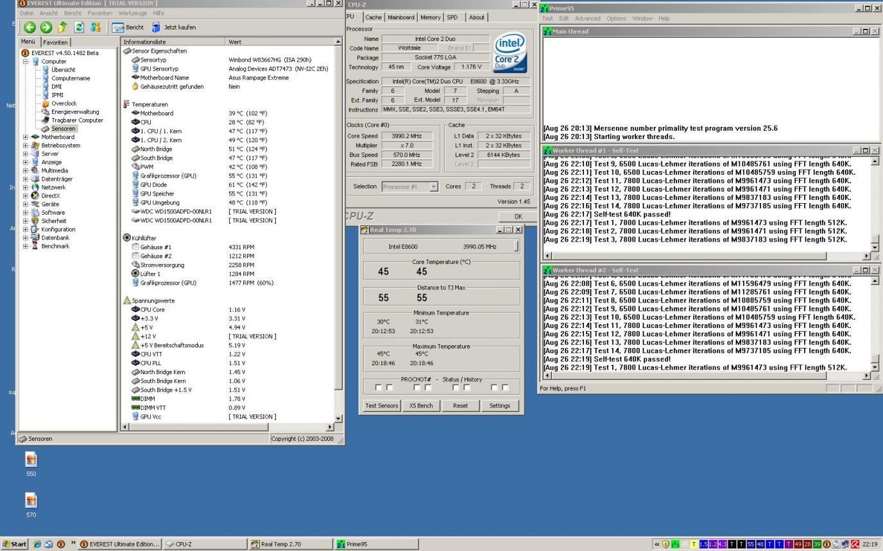Open Internet Explorer from quick launch

[x=37, y=544]
